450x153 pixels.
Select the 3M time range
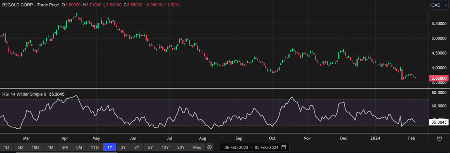point(65,147)
